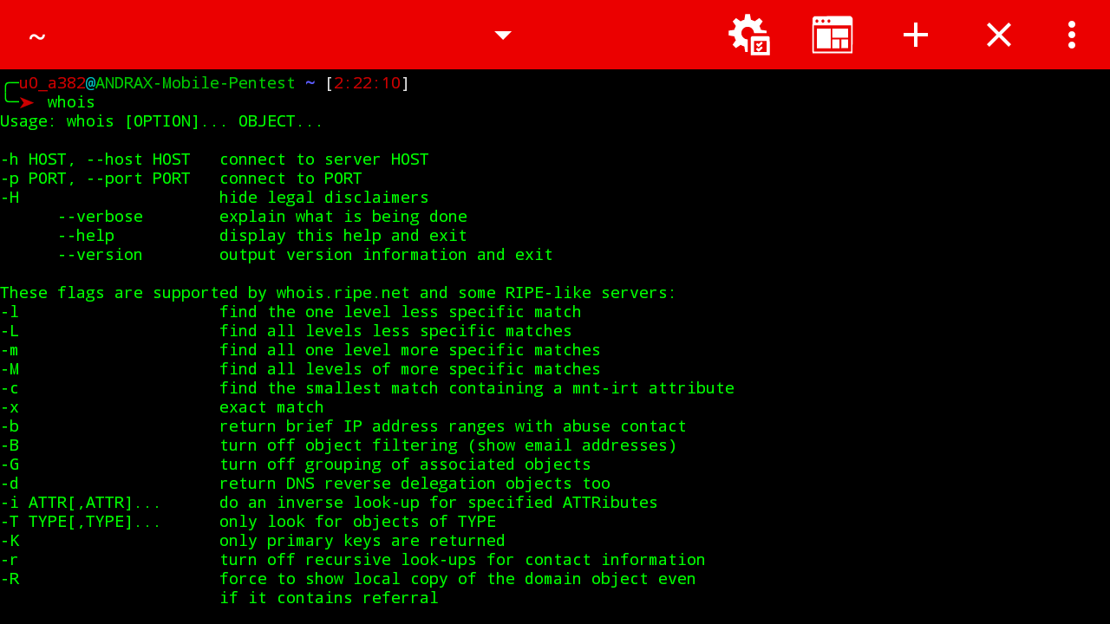
Task: Add a new terminal session with plus icon
Action: (x=916, y=35)
